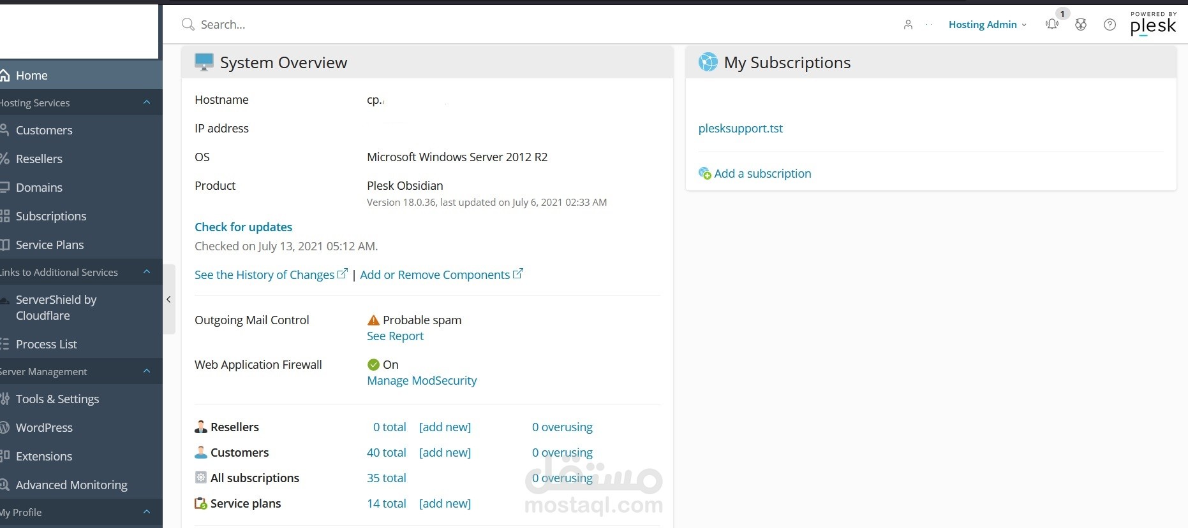This screenshot has width=1188, height=528.
Task: Click add new next to Resellers
Action: pos(445,427)
